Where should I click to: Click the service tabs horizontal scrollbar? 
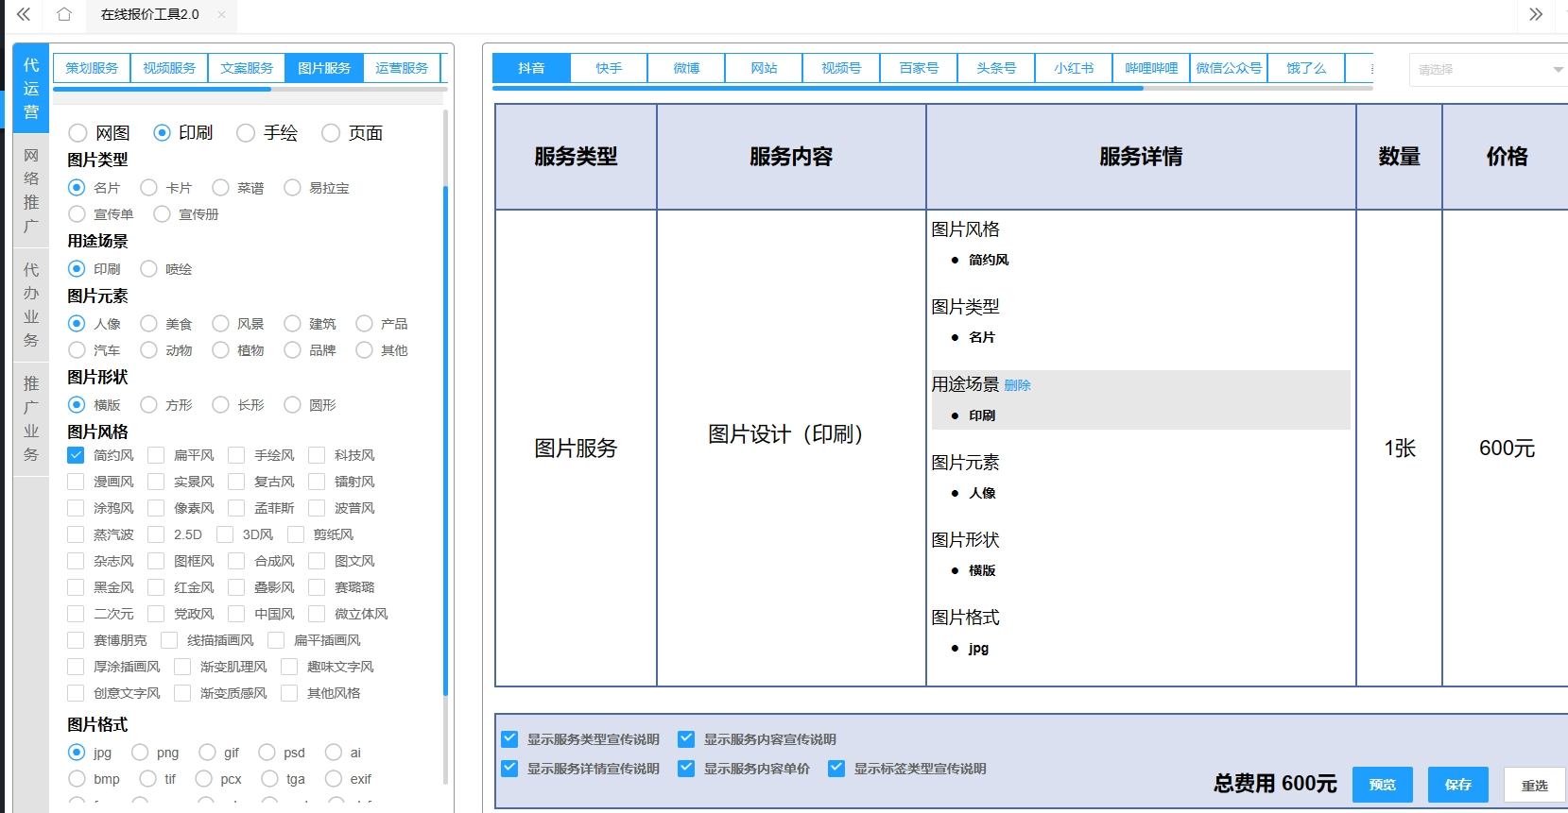click(163, 89)
